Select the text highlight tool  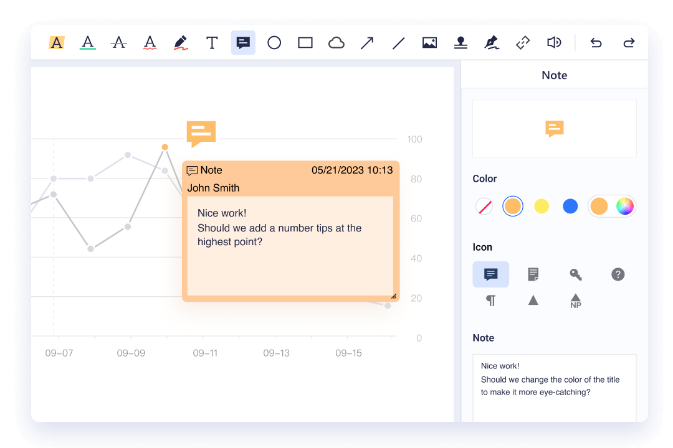[x=57, y=43]
